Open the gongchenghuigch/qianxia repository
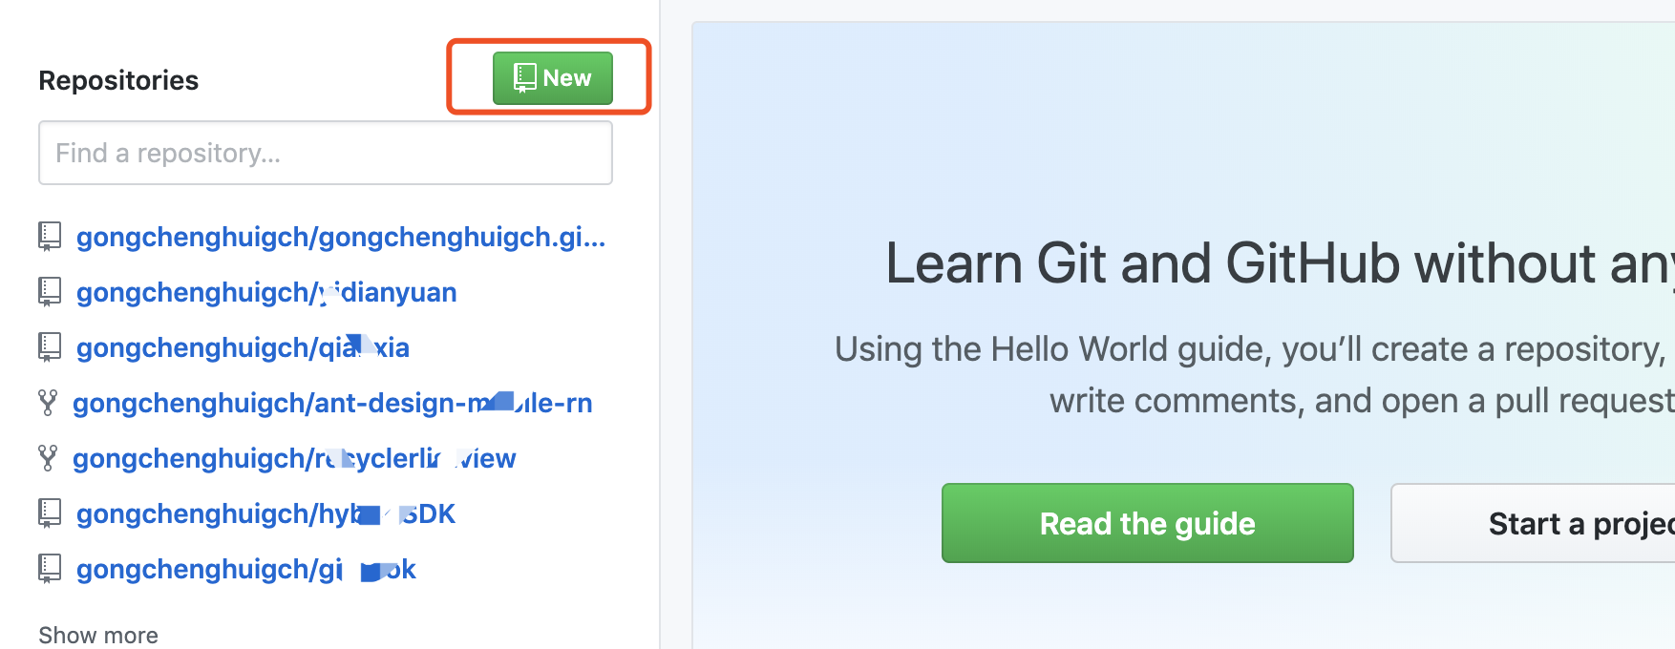1675x649 pixels. point(242,347)
